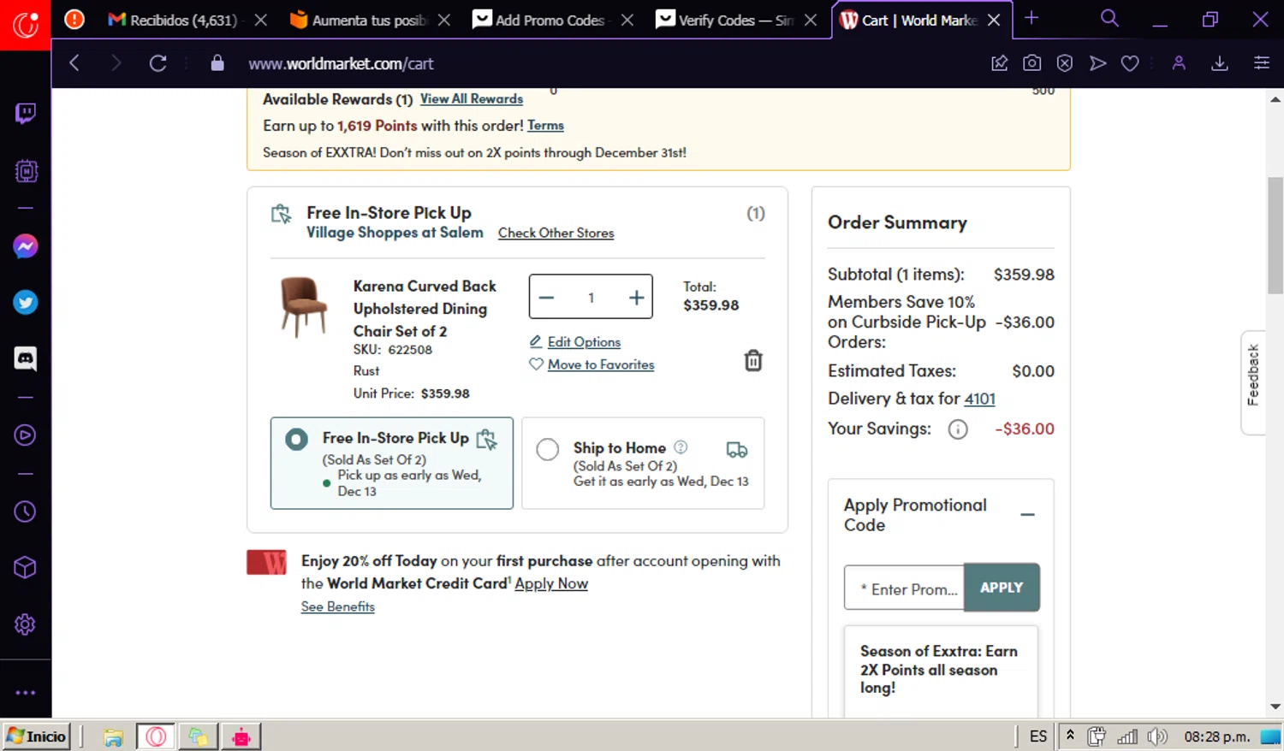1284x751 pixels.
Task: Open the rewards Terms link
Action: [x=545, y=126]
